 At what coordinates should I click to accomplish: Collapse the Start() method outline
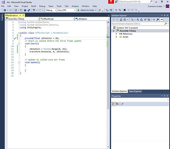coord(19,44)
